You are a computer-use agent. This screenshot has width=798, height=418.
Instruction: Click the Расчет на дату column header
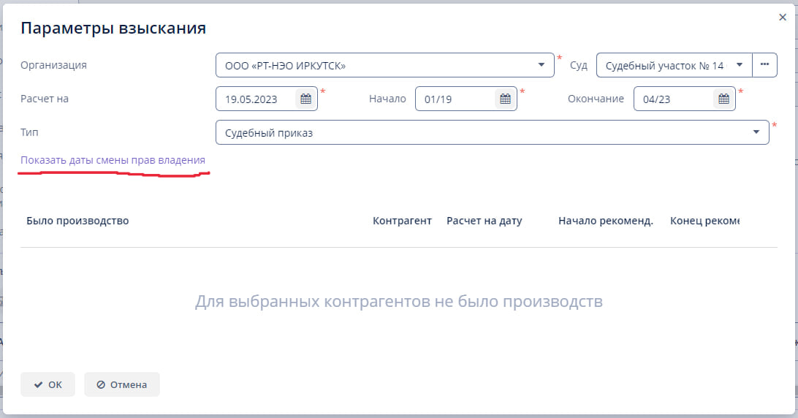click(484, 221)
